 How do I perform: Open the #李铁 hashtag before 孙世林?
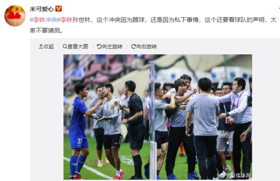[x=65, y=20]
